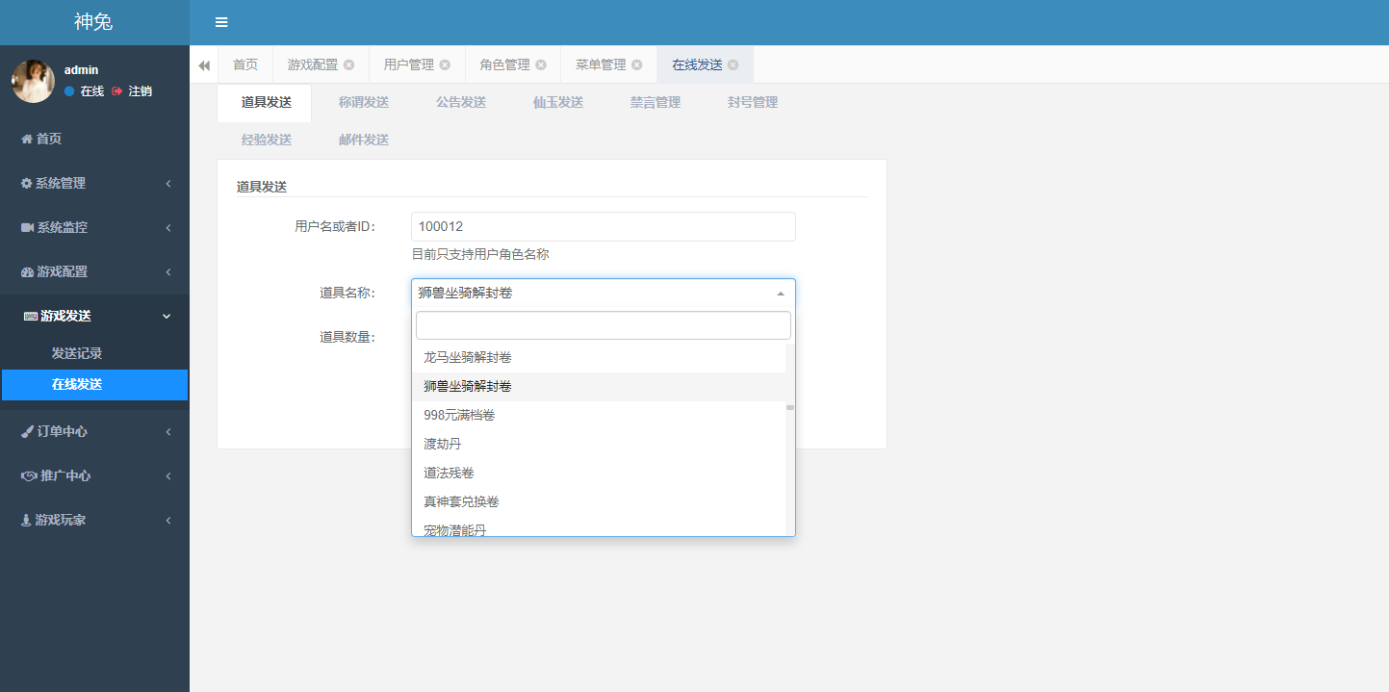This screenshot has width=1389, height=692.
Task: Click the hamburger menu toggle icon
Action: coord(221,22)
